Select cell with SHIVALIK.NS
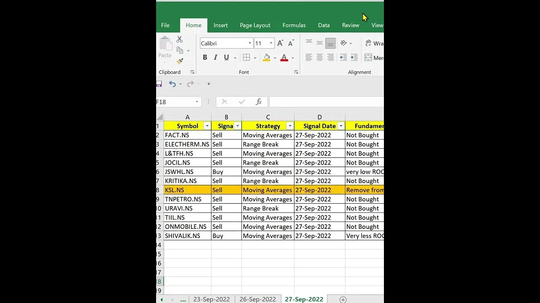This screenshot has width=540, height=303. 187,236
